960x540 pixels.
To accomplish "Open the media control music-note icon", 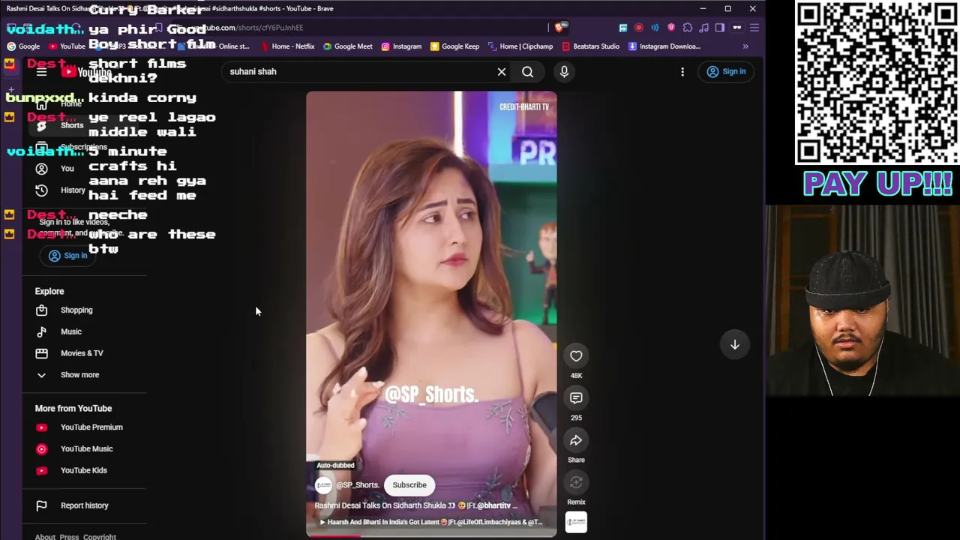I will [x=703, y=28].
